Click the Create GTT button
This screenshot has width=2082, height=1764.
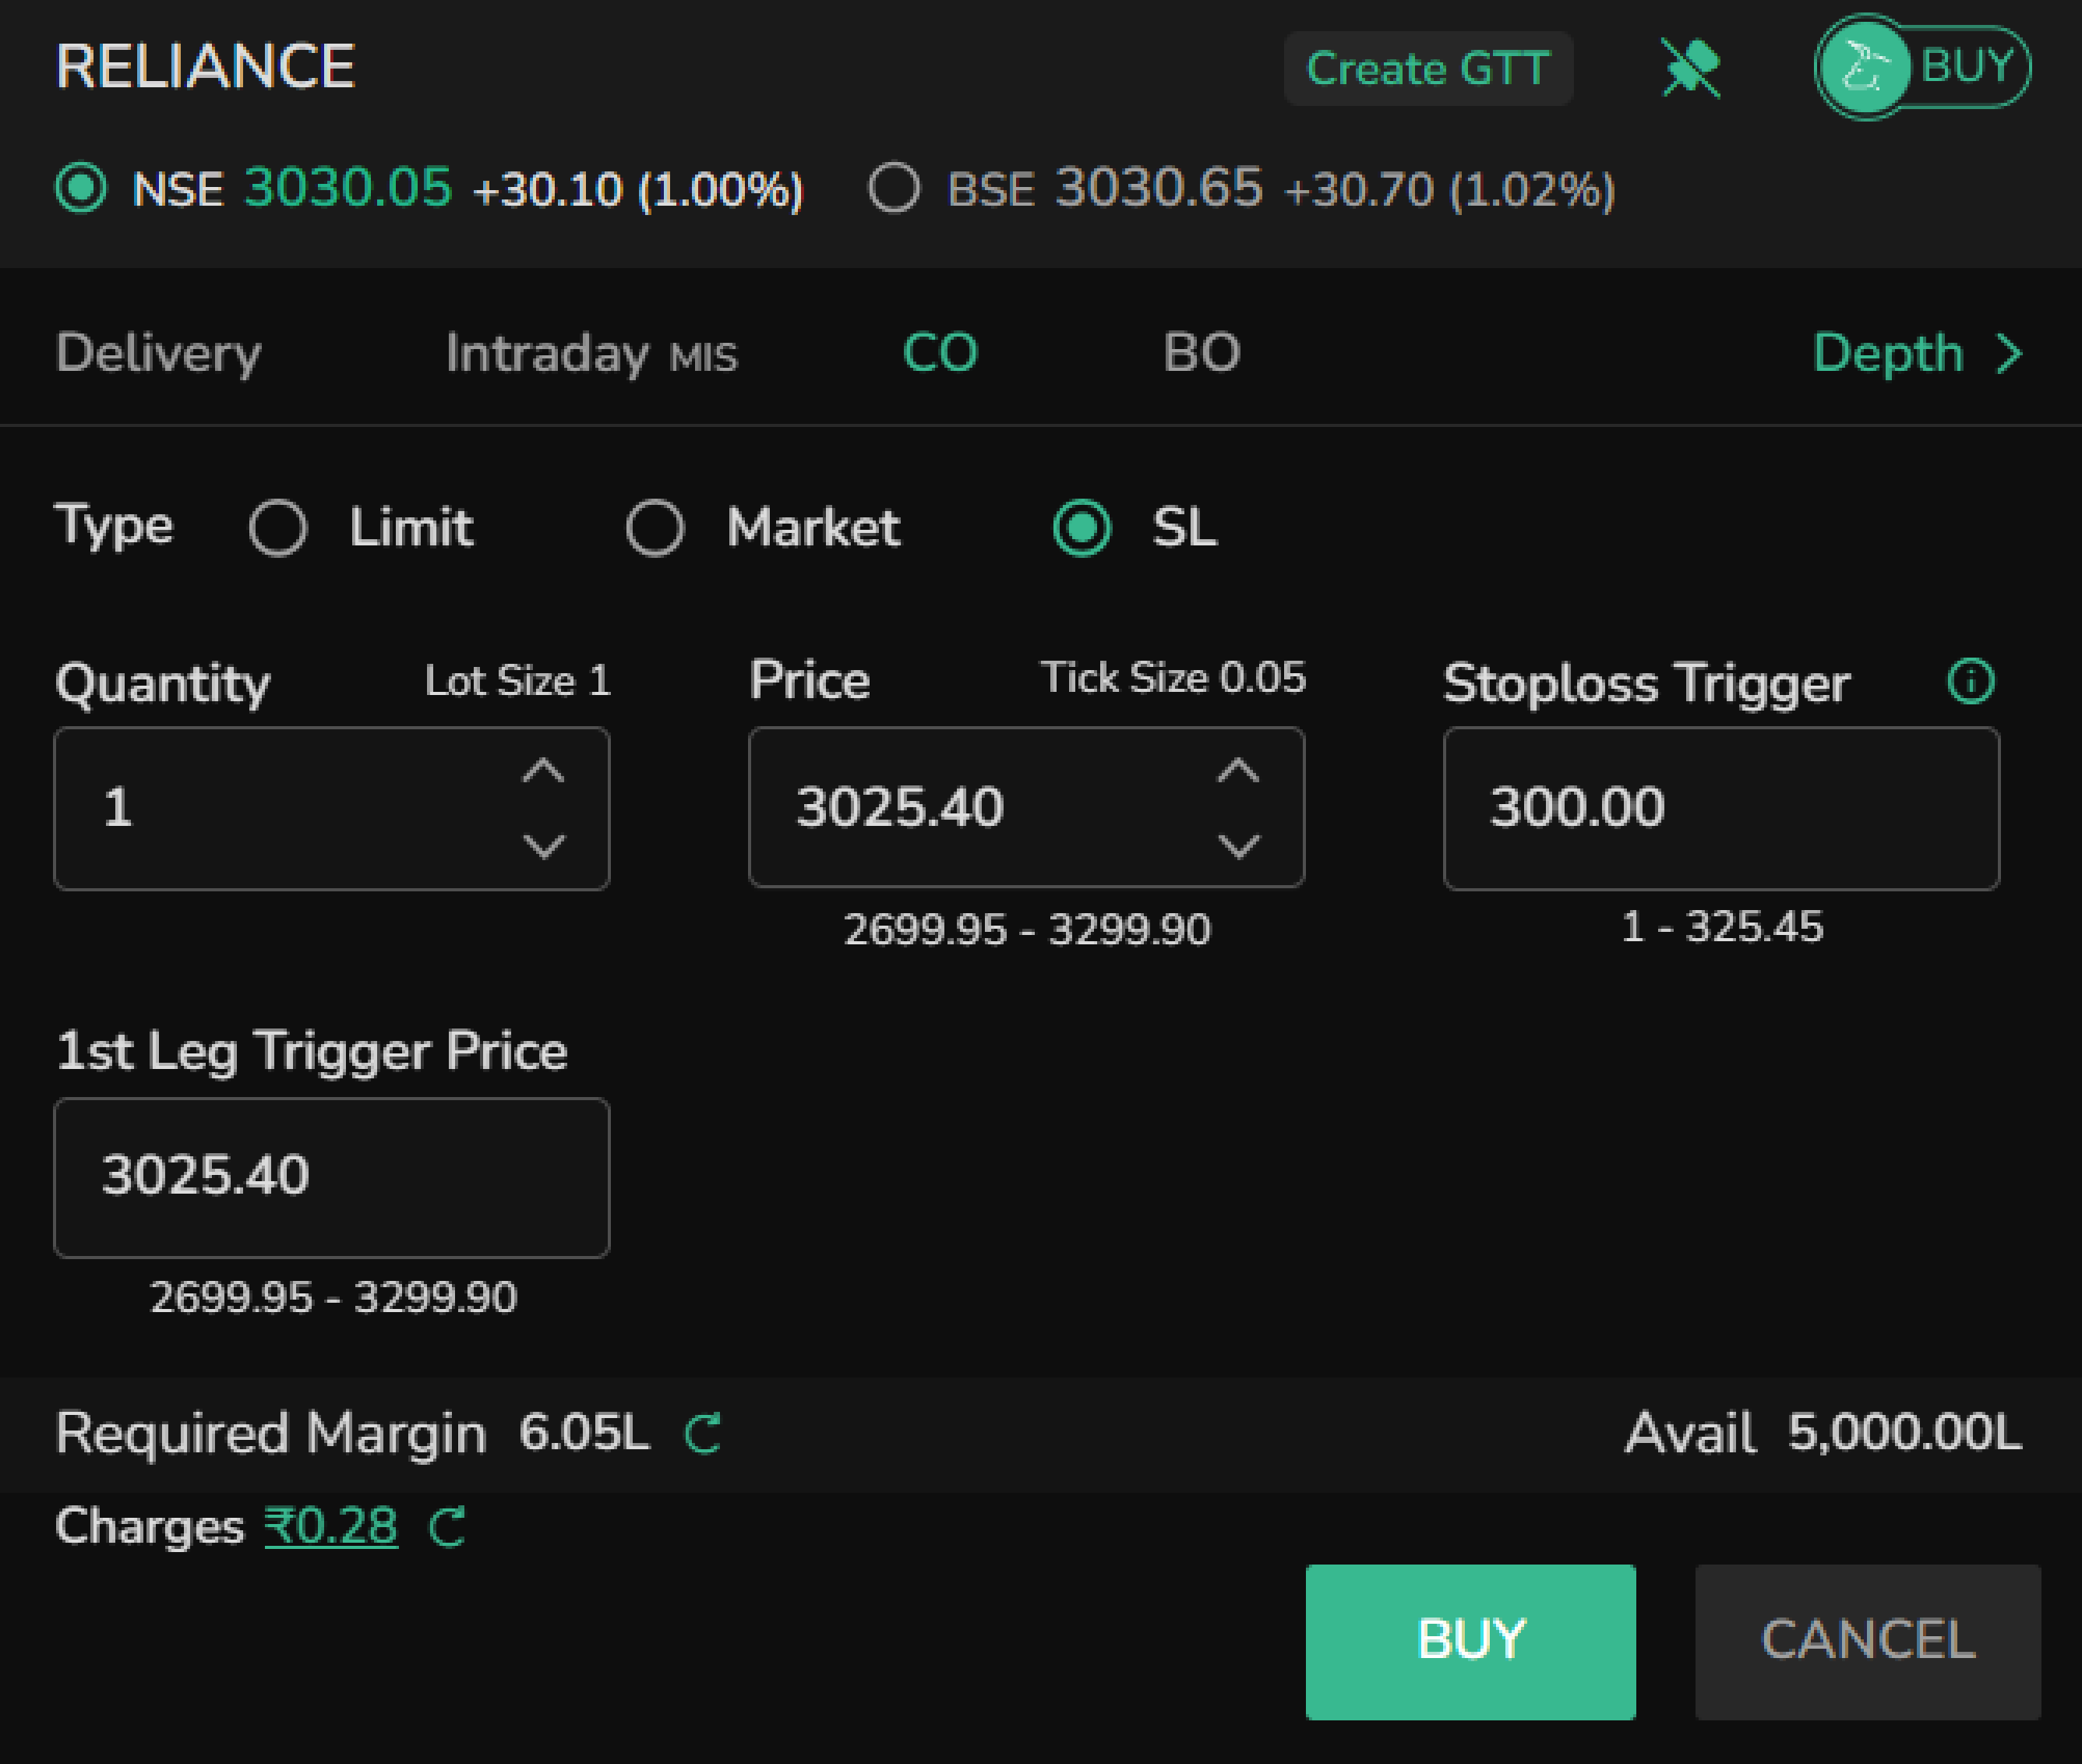click(x=1428, y=68)
